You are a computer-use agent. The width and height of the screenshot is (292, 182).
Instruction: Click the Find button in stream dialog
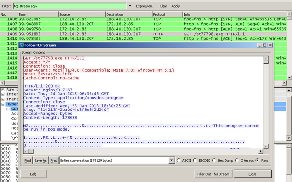pos(28,161)
